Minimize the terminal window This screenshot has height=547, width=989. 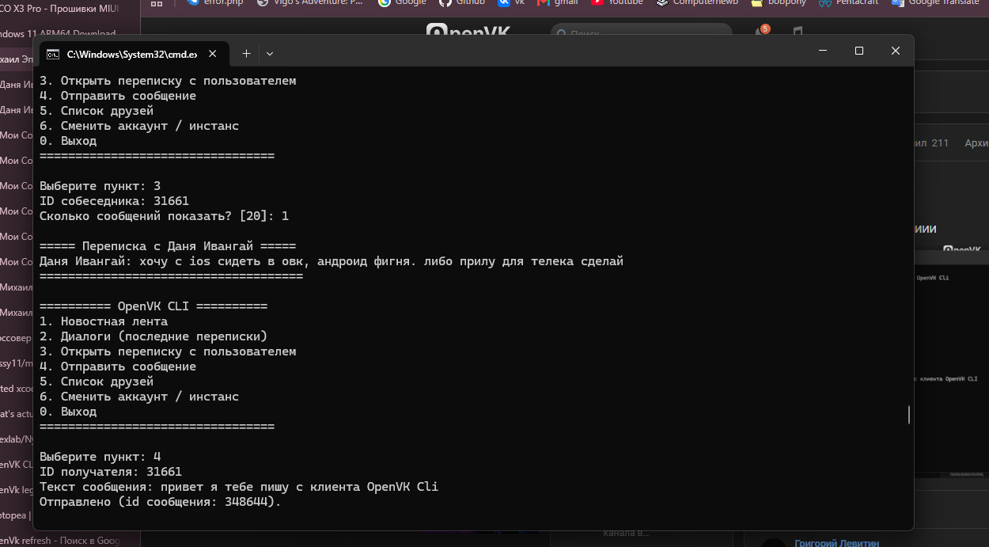(x=823, y=51)
